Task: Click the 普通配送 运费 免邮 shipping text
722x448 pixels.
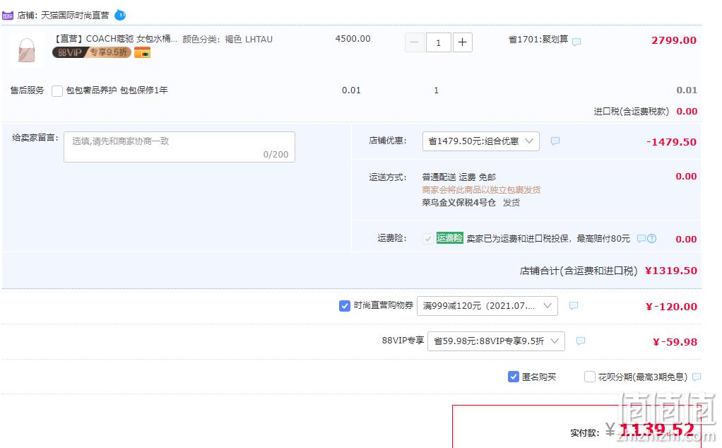Action: click(458, 177)
